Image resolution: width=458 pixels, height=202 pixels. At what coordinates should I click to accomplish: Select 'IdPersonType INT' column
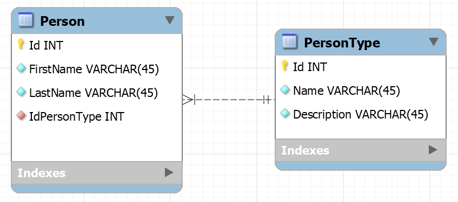77,116
